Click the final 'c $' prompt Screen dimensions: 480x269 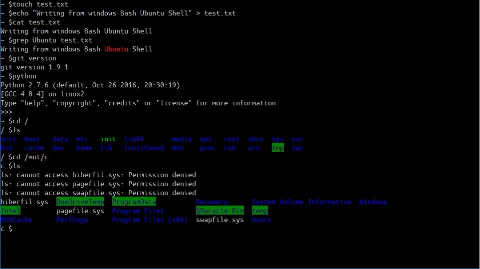[x=6, y=229]
